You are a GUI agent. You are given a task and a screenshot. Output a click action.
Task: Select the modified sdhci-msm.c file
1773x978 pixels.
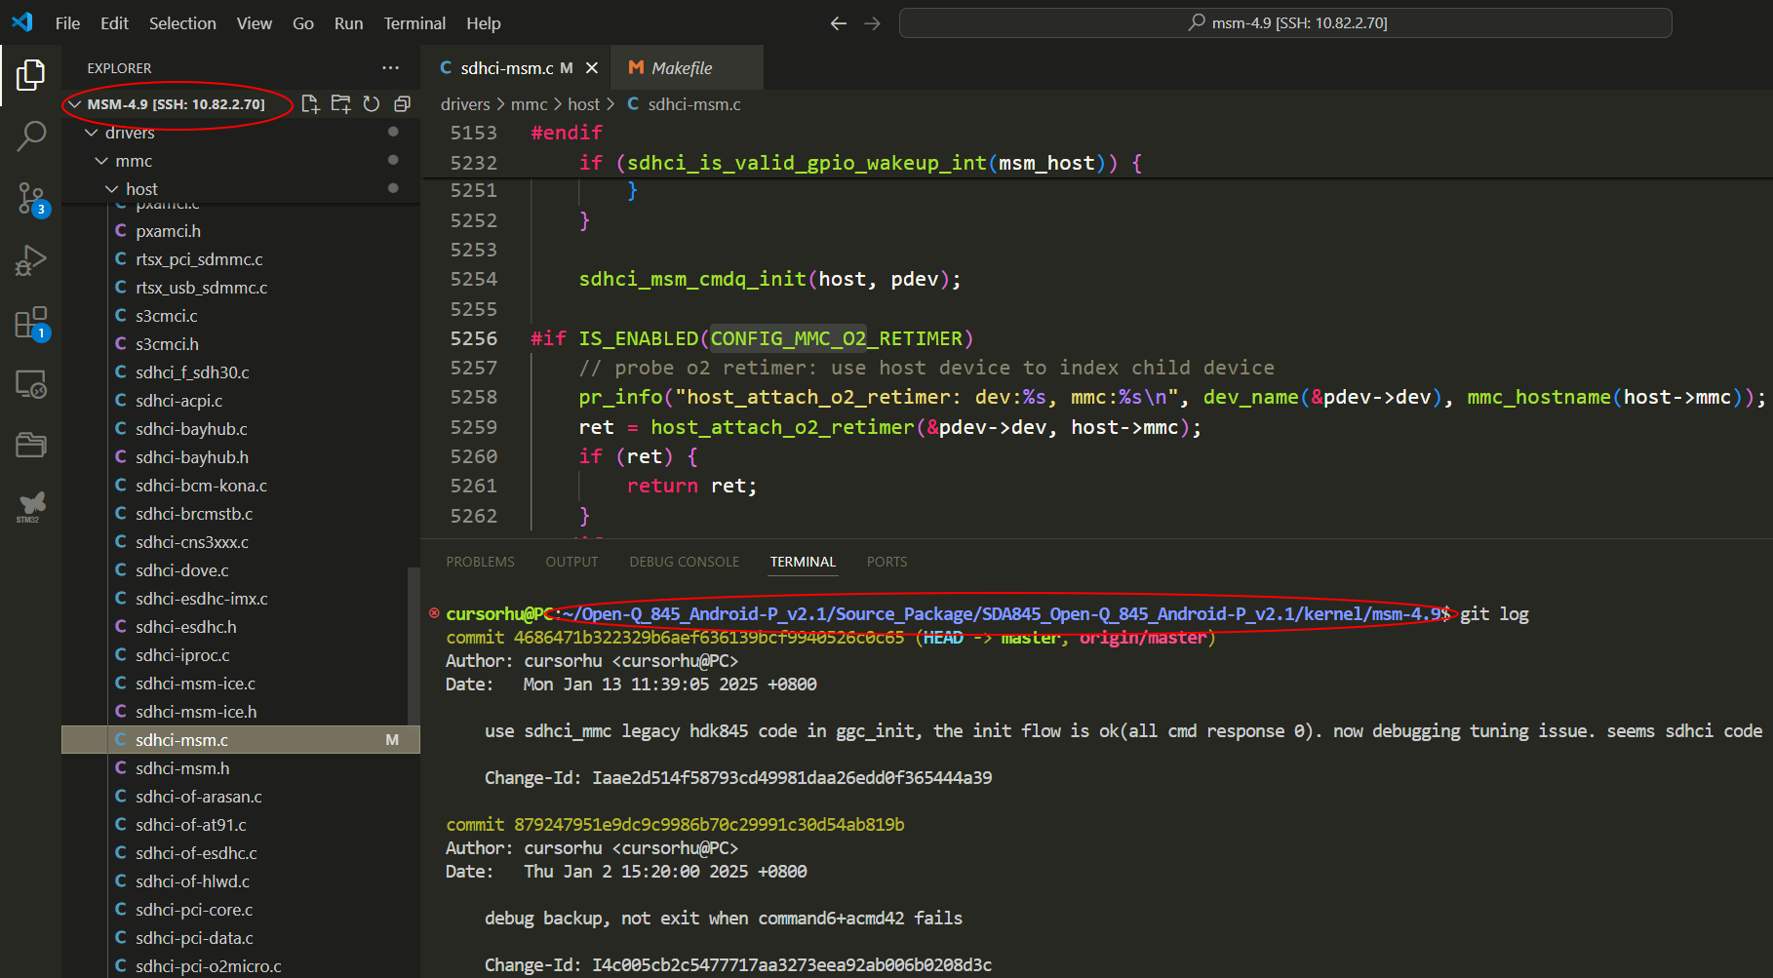pos(241,740)
